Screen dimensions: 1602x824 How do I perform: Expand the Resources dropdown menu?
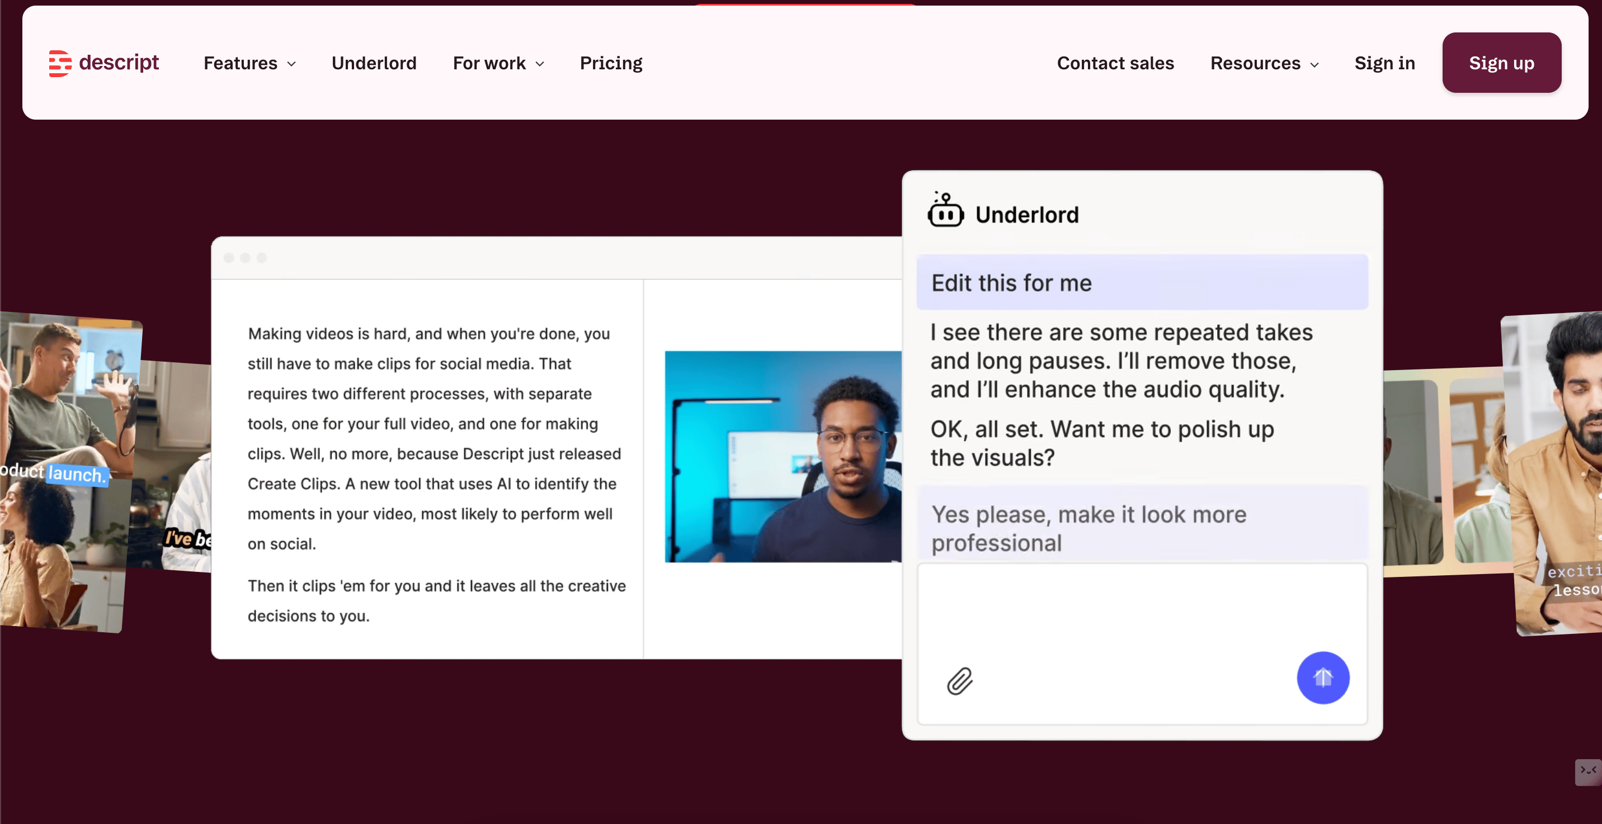pyautogui.click(x=1264, y=63)
